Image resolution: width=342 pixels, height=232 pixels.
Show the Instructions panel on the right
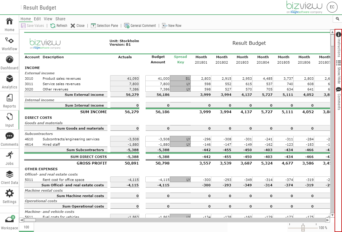pyautogui.click(x=338, y=43)
